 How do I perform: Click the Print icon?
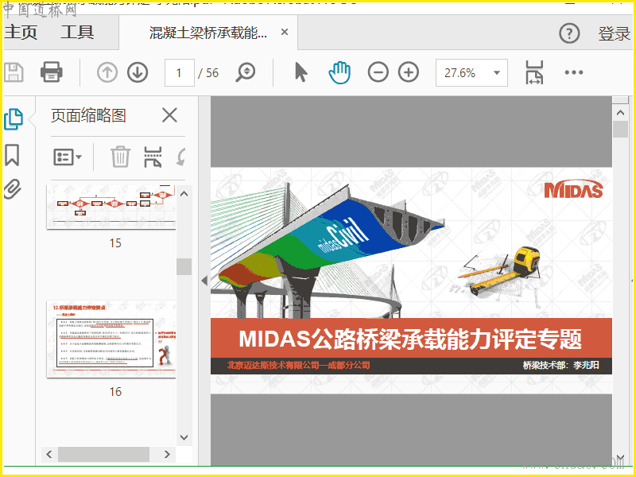pos(52,72)
